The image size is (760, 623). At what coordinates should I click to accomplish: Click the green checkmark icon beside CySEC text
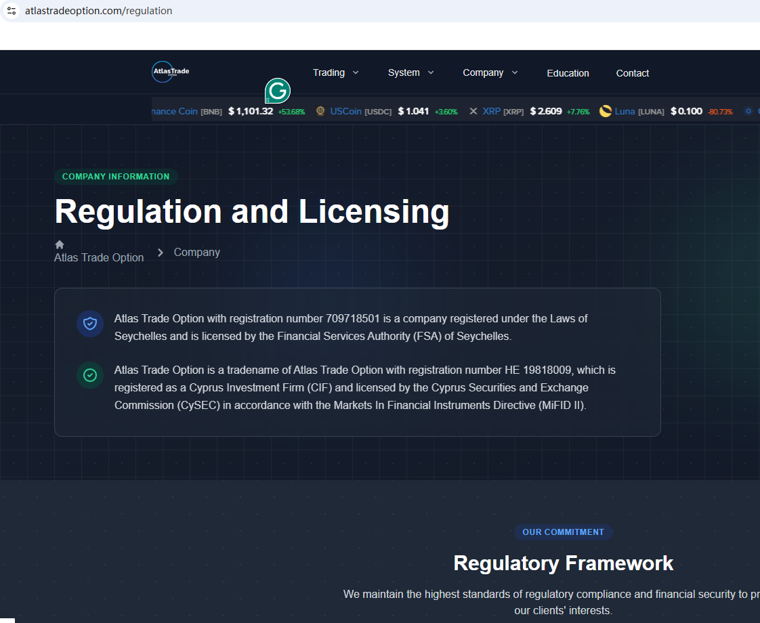[x=90, y=375]
